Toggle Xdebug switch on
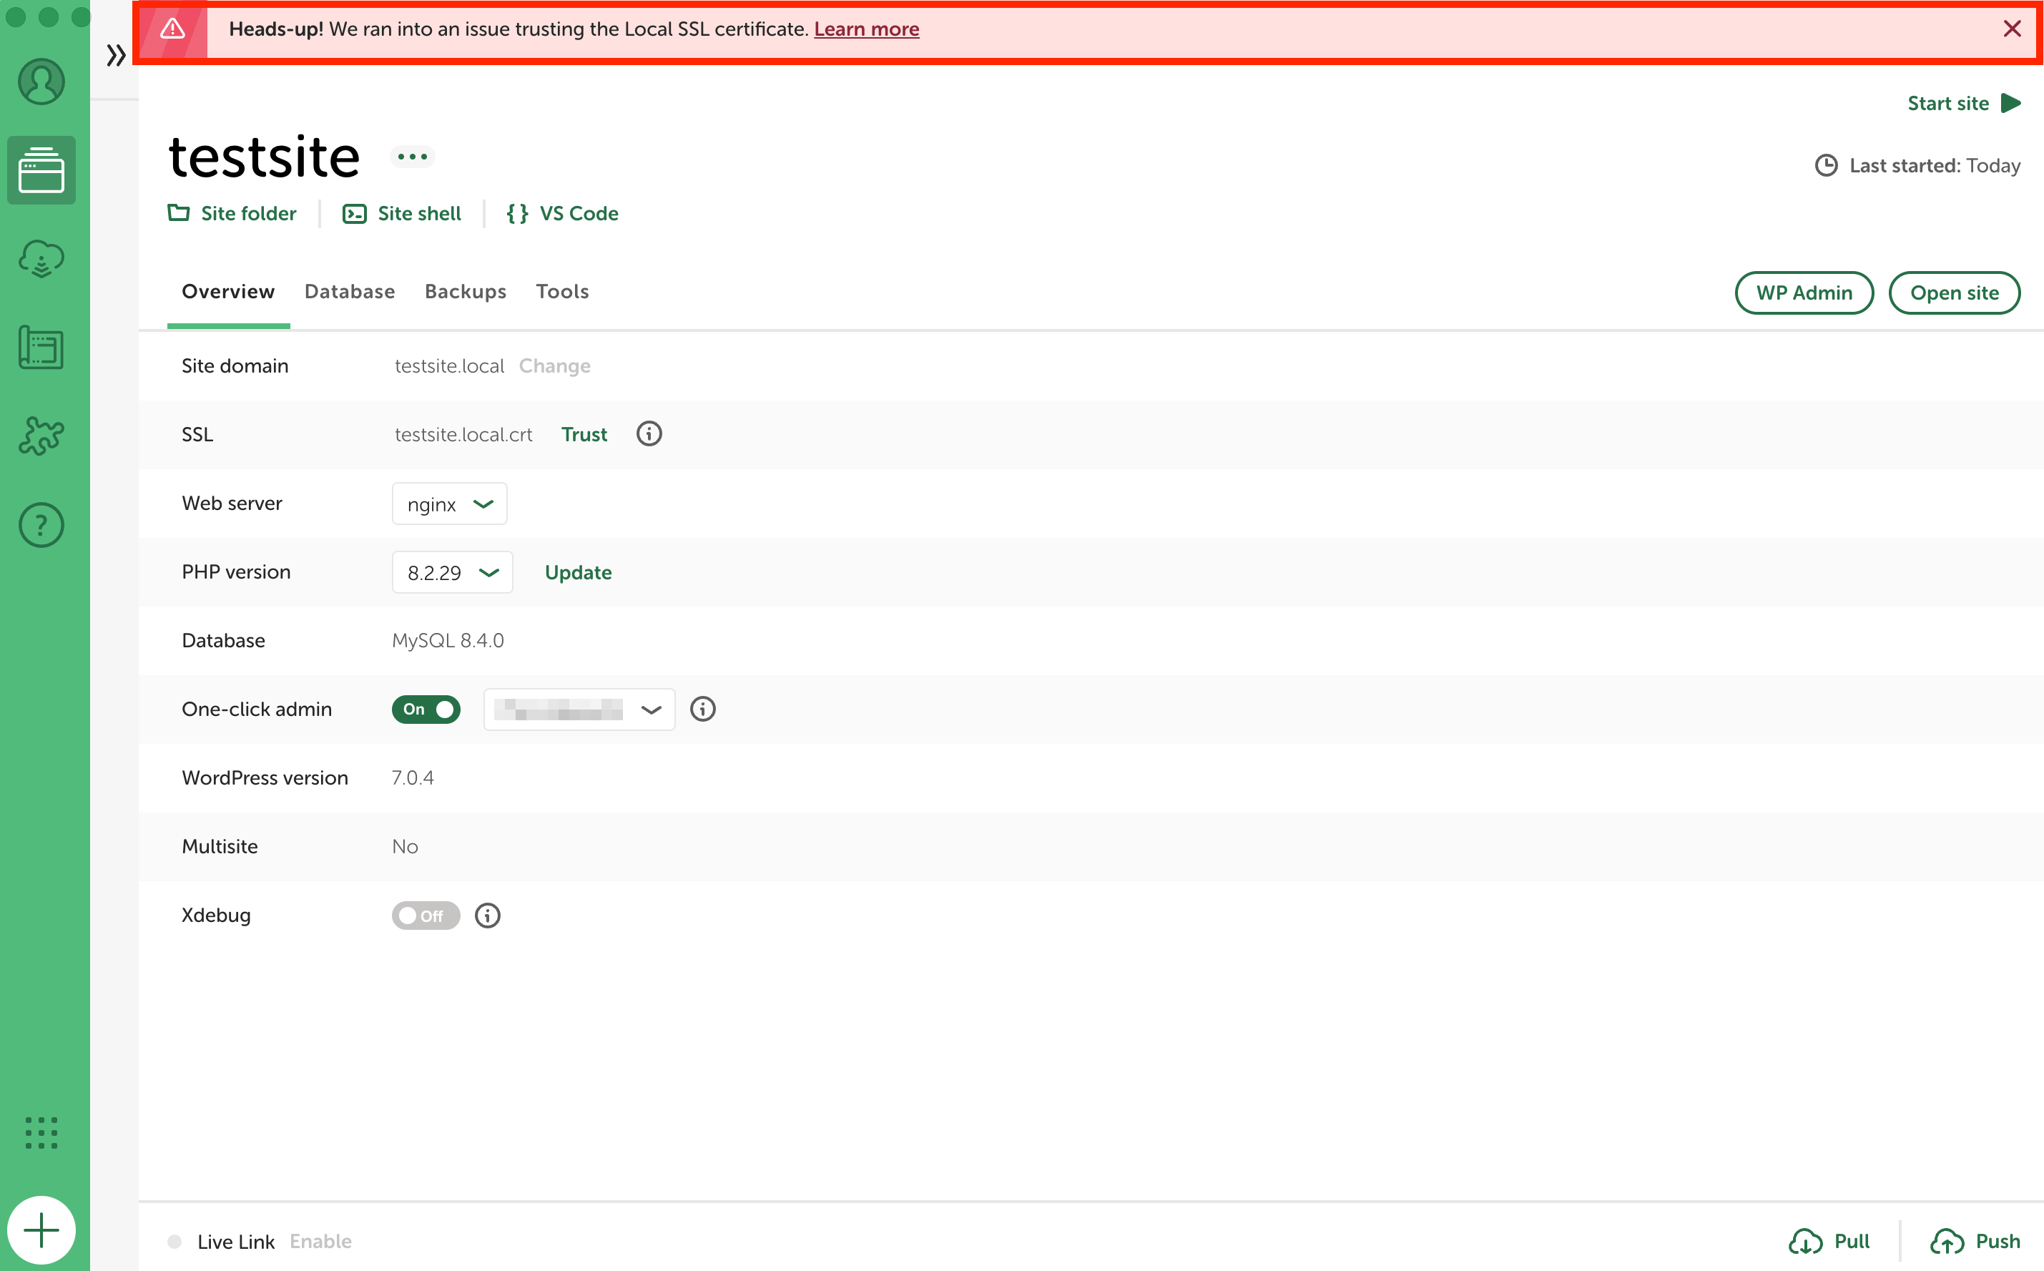The height and width of the screenshot is (1271, 2044). point(426,916)
